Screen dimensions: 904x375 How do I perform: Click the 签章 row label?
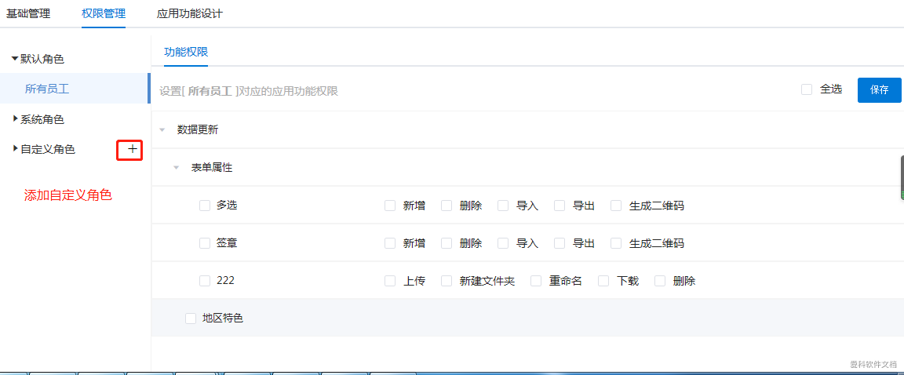pyautogui.click(x=227, y=244)
